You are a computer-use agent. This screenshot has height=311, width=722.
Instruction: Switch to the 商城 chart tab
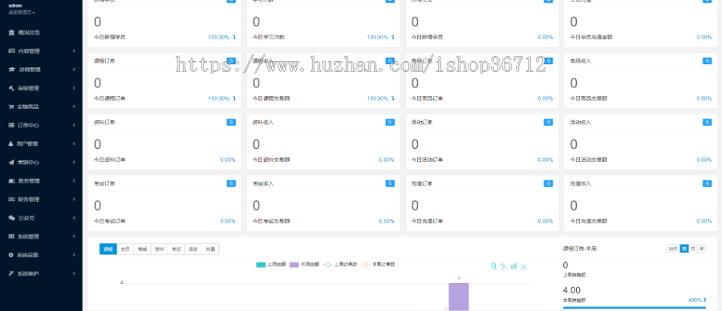142,249
